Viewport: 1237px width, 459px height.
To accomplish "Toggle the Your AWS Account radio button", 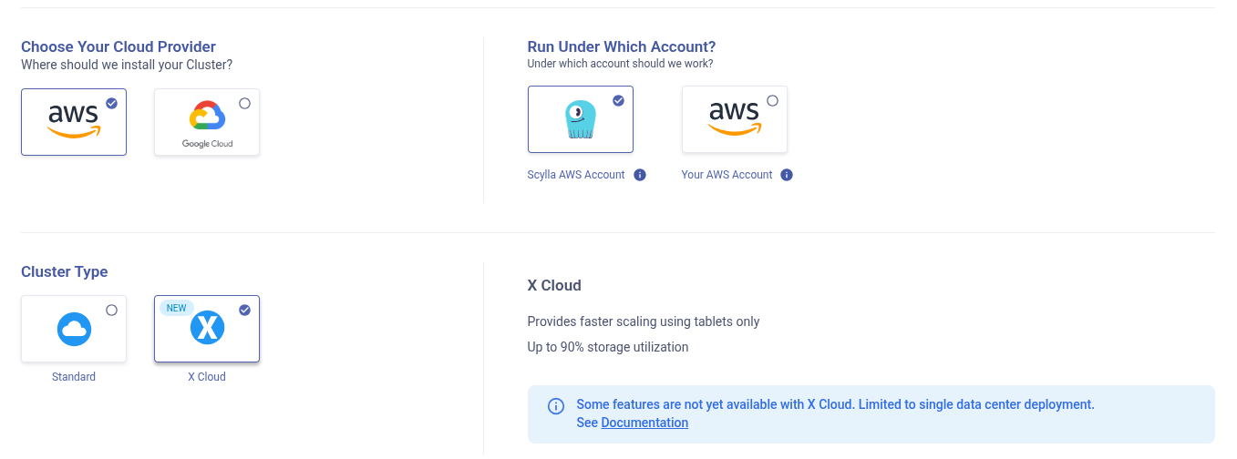I will [x=773, y=100].
